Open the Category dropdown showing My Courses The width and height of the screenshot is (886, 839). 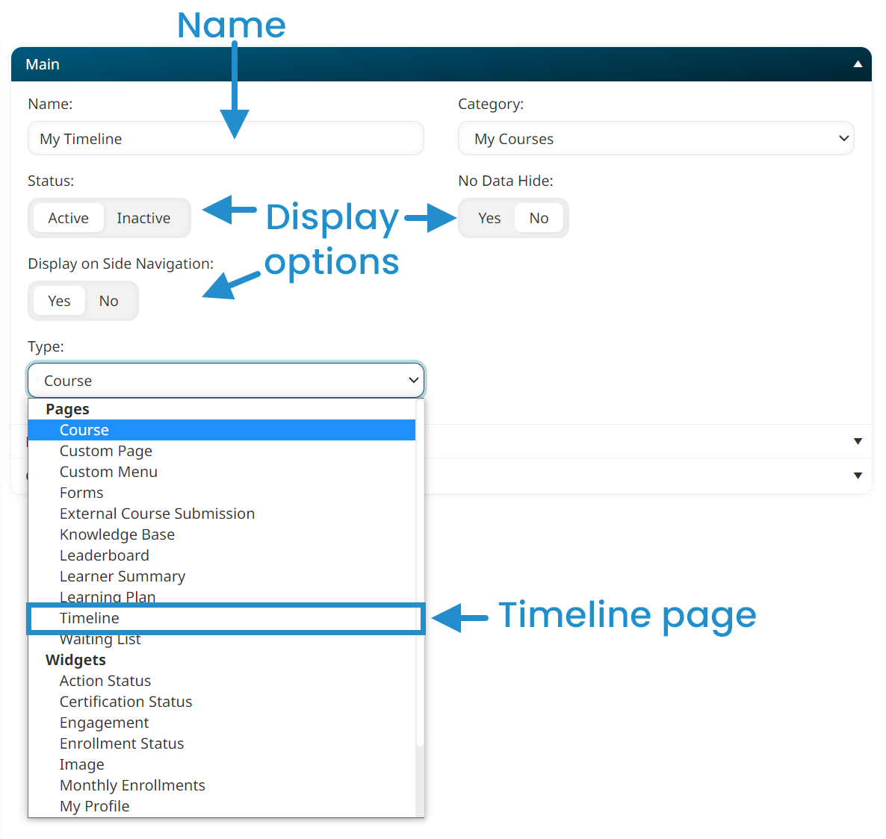coord(655,138)
